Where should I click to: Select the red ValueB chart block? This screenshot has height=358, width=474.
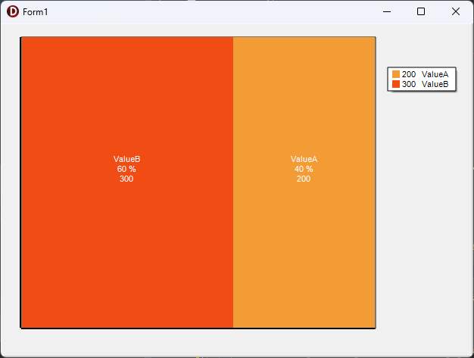click(x=127, y=182)
